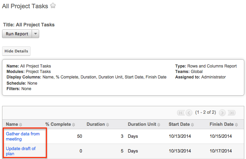Go to first page of results

pos(180,113)
